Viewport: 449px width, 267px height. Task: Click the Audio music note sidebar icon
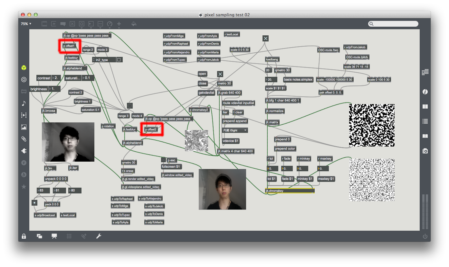24,103
